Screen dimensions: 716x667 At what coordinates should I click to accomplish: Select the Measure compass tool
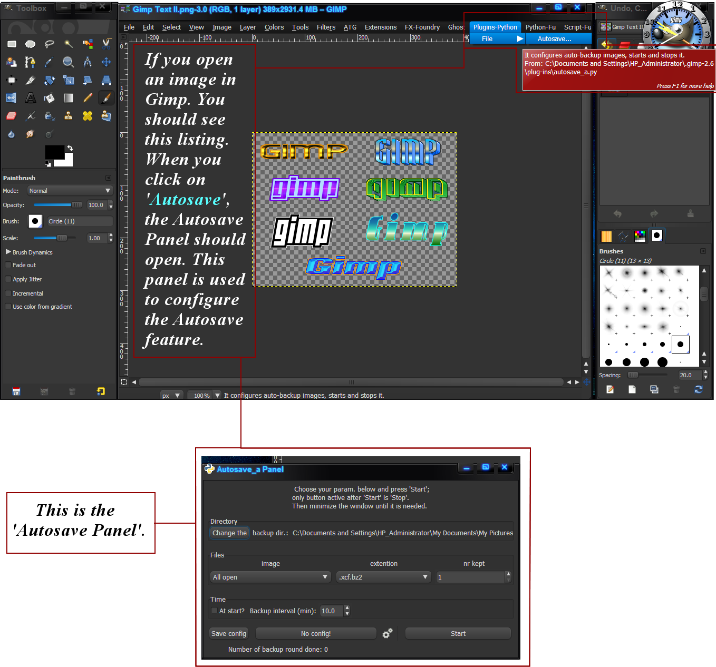(x=88, y=62)
